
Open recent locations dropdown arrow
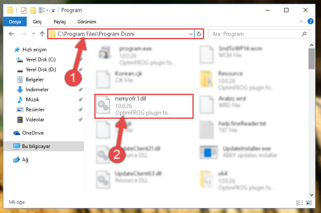(33, 34)
